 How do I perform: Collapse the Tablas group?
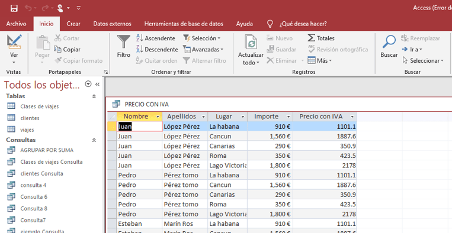pos(94,96)
